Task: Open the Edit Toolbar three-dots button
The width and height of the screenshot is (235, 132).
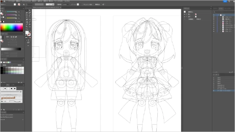Action: point(28,45)
